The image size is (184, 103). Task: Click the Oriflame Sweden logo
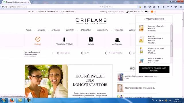tap(91, 21)
